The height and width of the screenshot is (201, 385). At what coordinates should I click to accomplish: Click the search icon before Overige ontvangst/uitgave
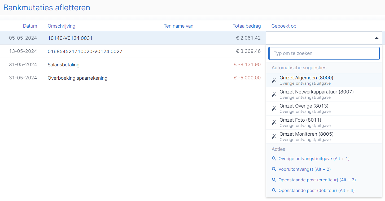click(x=274, y=159)
